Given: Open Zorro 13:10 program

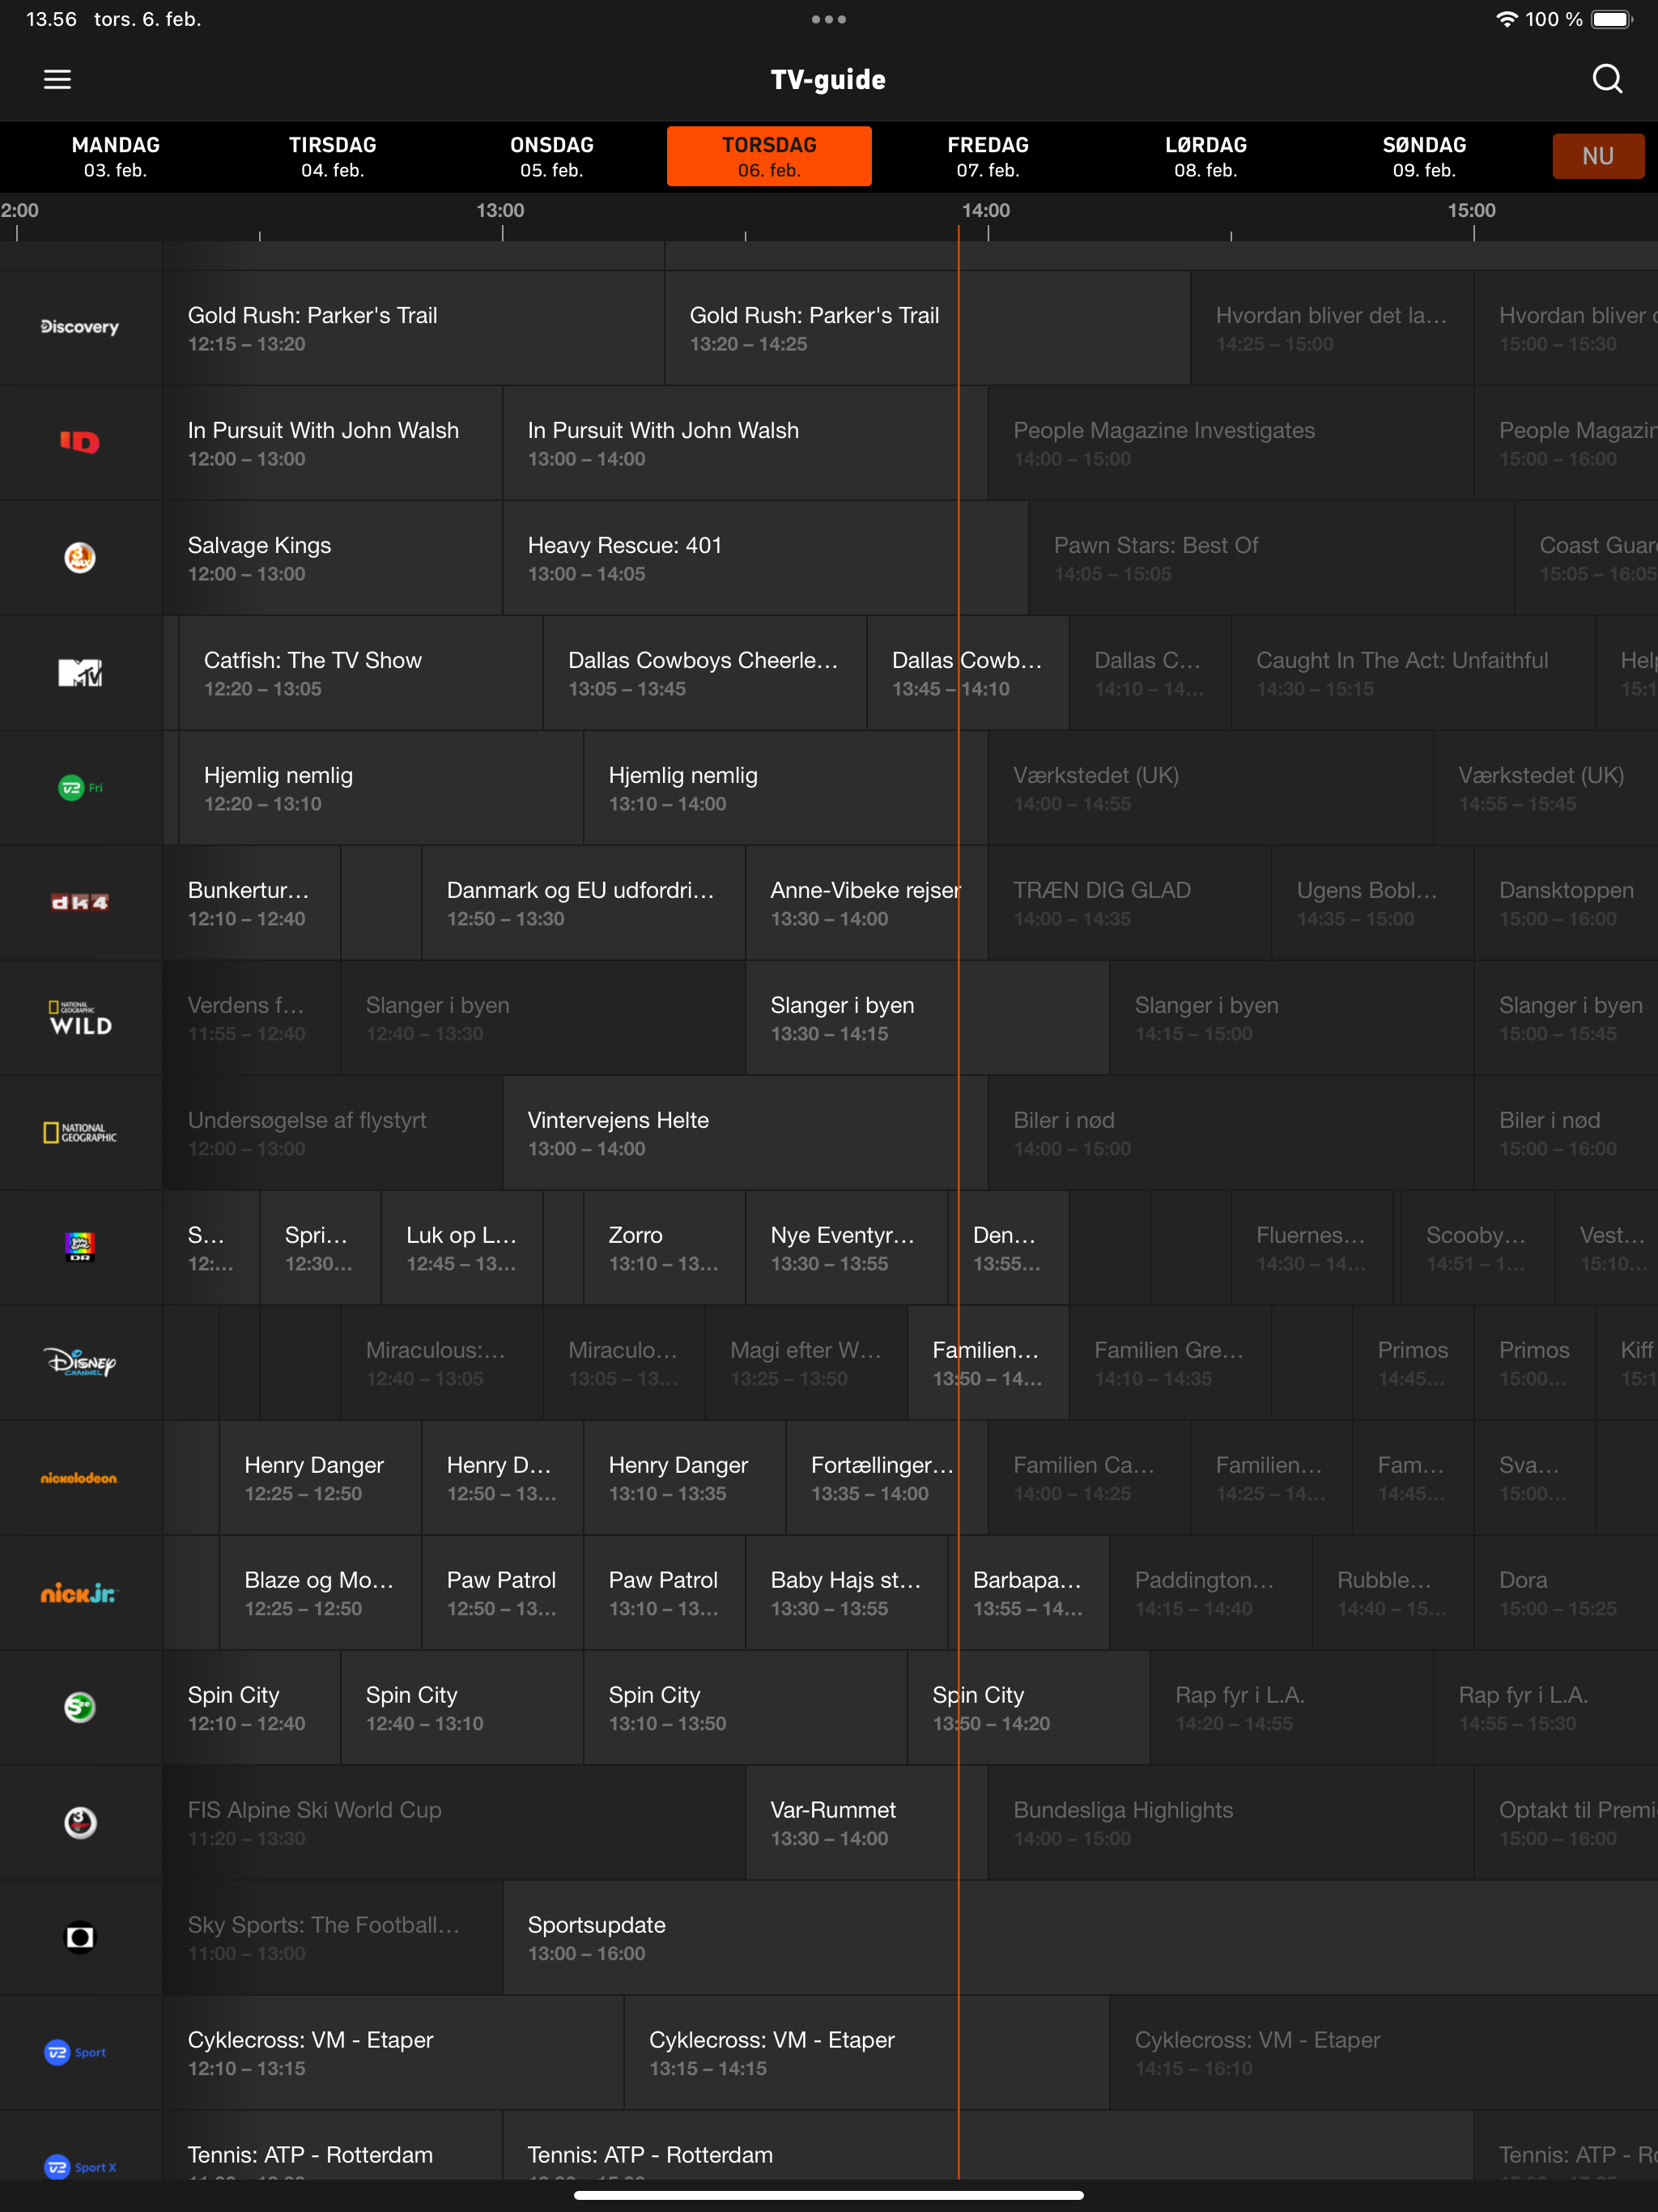Looking at the screenshot, I should click(664, 1248).
